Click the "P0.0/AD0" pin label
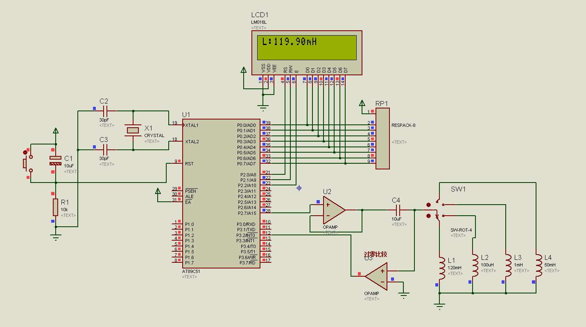The image size is (586, 327). 247,125
